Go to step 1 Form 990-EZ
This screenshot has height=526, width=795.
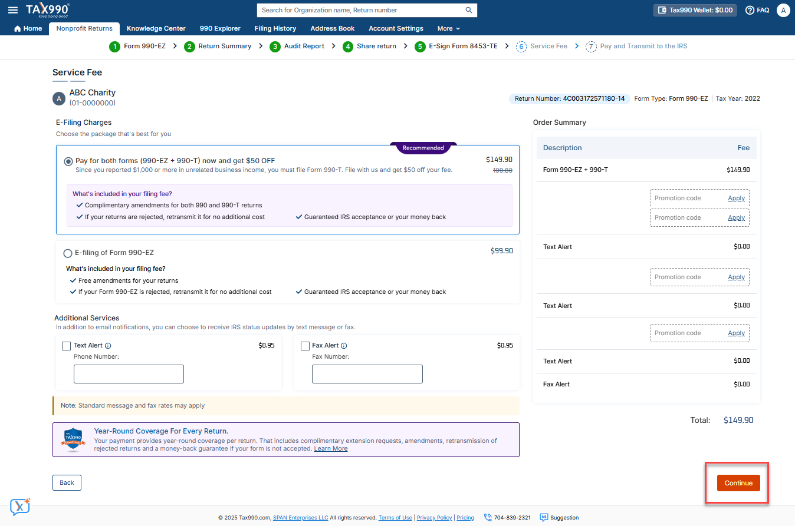point(137,47)
